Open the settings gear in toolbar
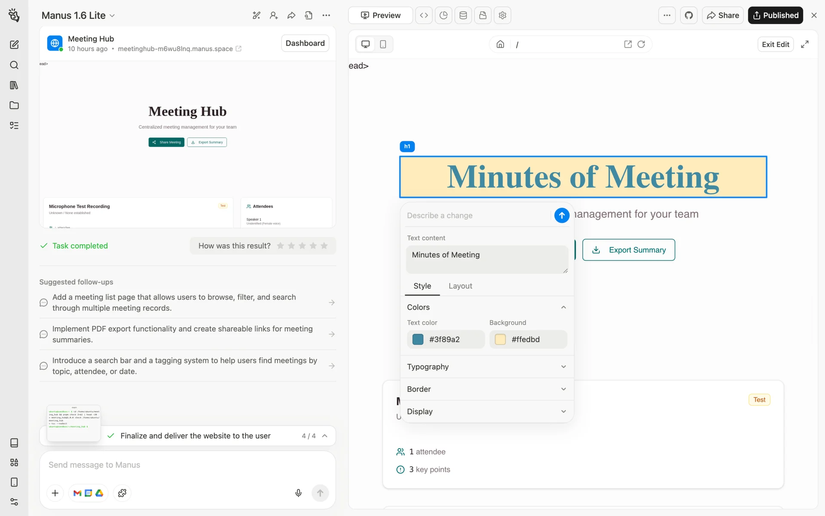Image resolution: width=825 pixels, height=516 pixels. coord(502,15)
